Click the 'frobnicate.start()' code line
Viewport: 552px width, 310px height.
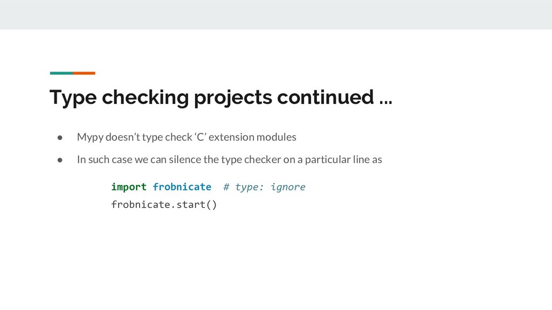click(x=164, y=205)
